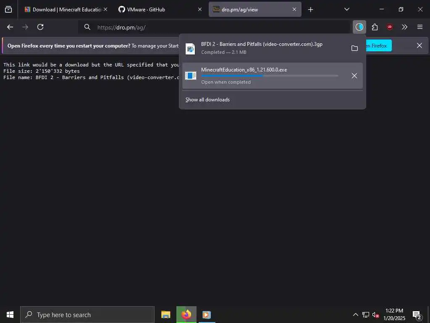The width and height of the screenshot is (430, 323).
Task: Expand the list all tabs chevron
Action: point(346,9)
